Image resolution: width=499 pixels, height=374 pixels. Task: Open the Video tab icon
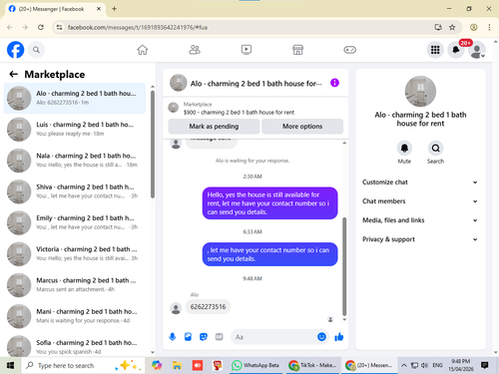pos(247,50)
